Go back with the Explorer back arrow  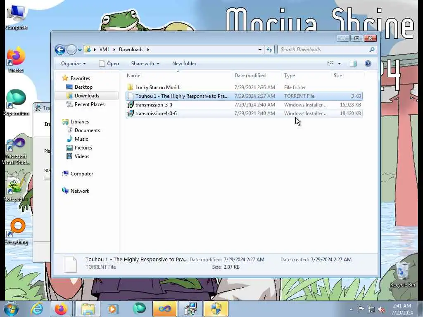60,50
